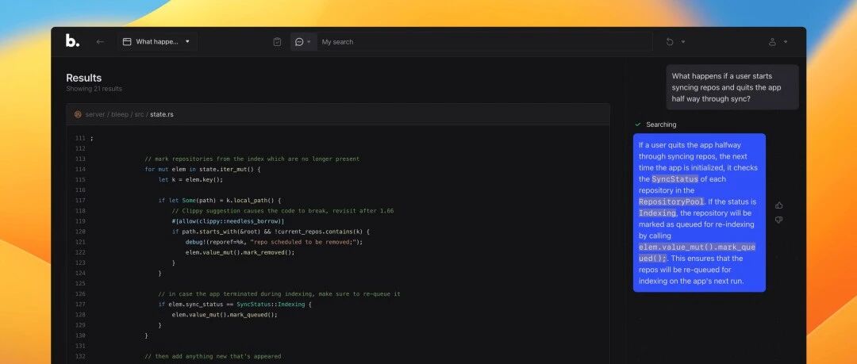This screenshot has height=364, width=857.
Task: Open the user account menu
Action: 778,41
